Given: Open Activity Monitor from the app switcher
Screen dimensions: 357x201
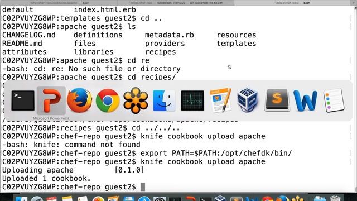Looking at the screenshot, I should [192, 100].
